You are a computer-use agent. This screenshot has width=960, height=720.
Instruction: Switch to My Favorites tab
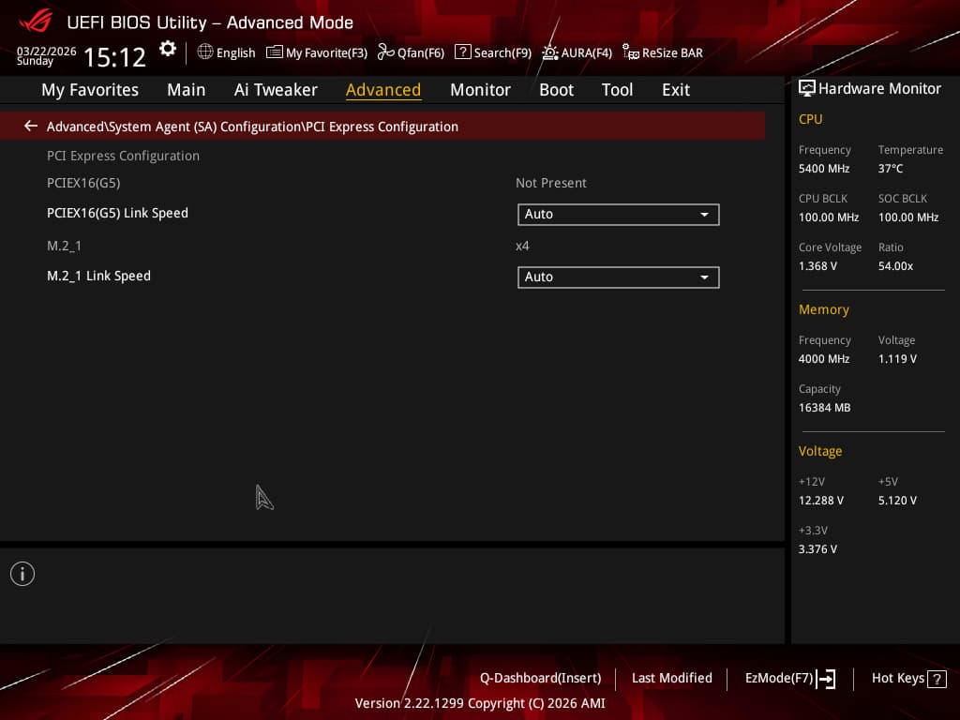90,90
